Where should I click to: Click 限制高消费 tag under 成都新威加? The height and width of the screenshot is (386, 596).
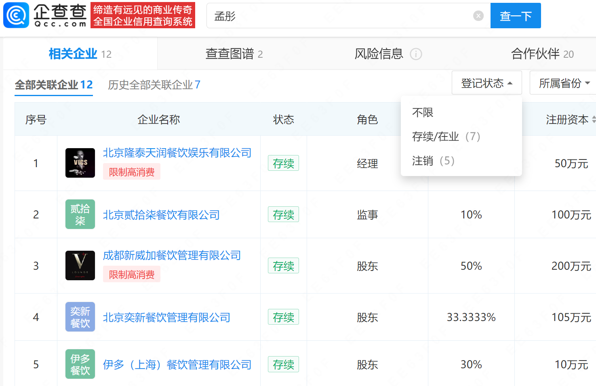click(x=132, y=275)
